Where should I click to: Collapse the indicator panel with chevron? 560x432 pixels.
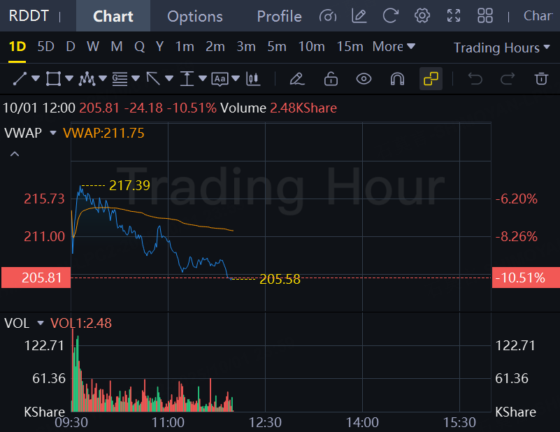15,154
